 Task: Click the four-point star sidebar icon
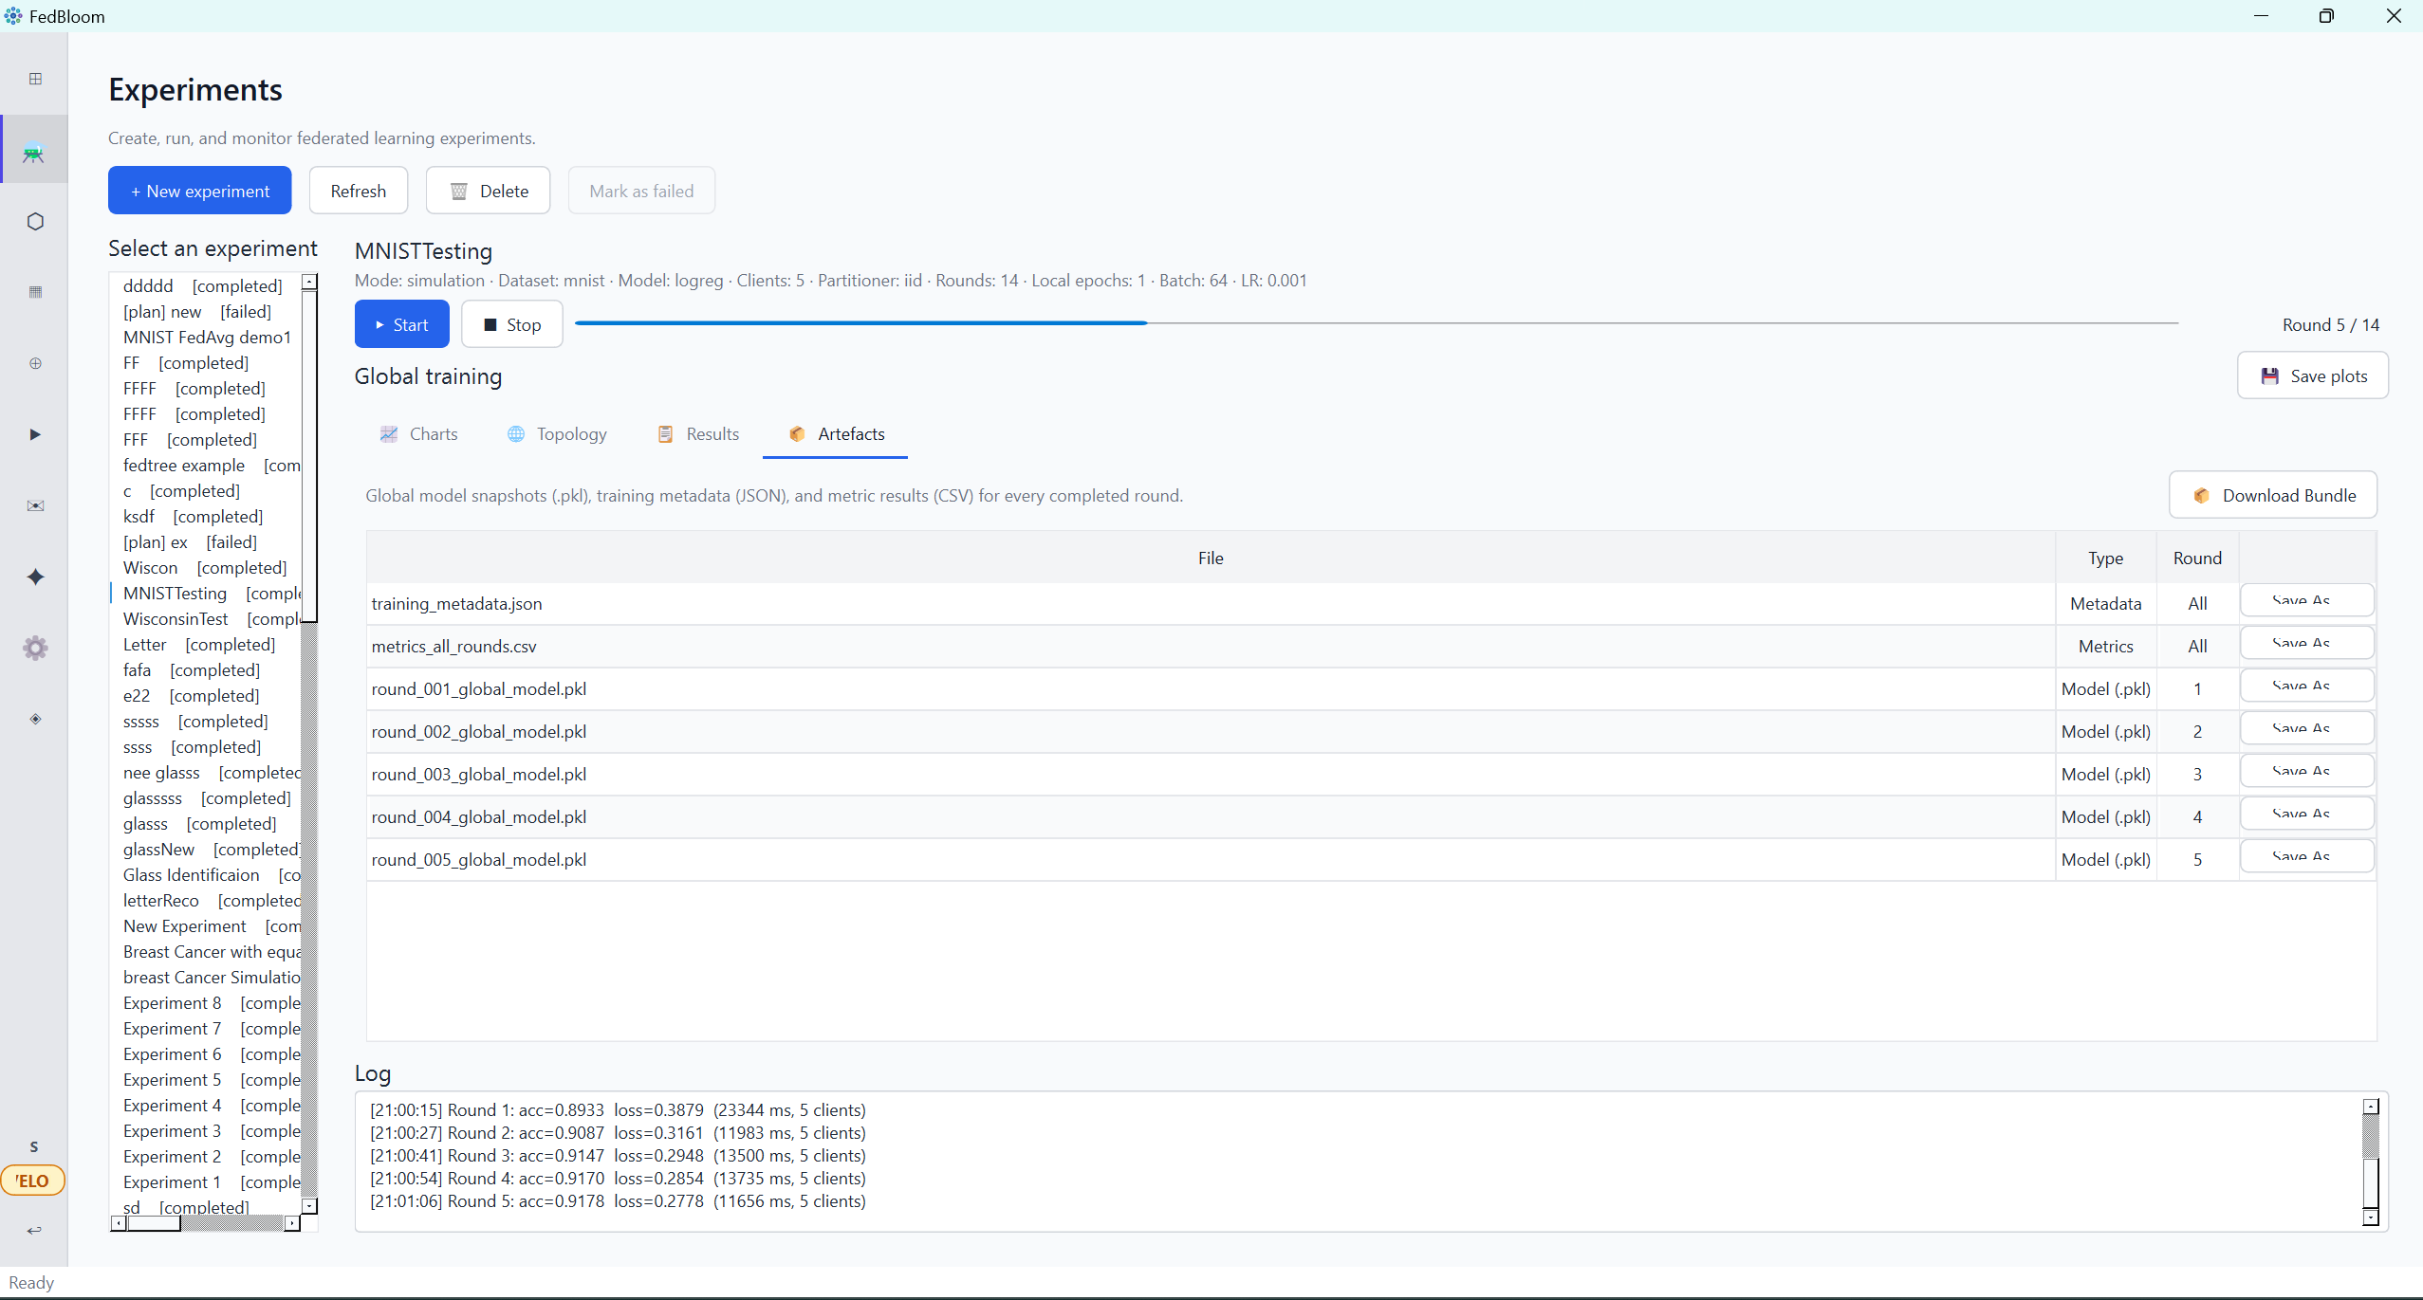tap(35, 577)
